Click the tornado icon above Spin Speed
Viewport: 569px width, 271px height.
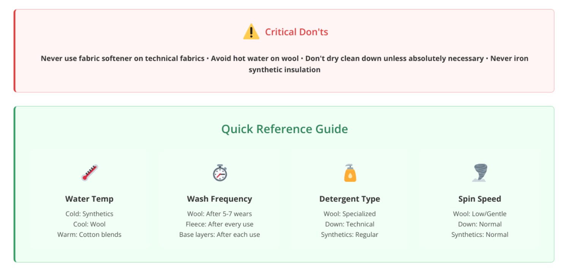coord(480,173)
